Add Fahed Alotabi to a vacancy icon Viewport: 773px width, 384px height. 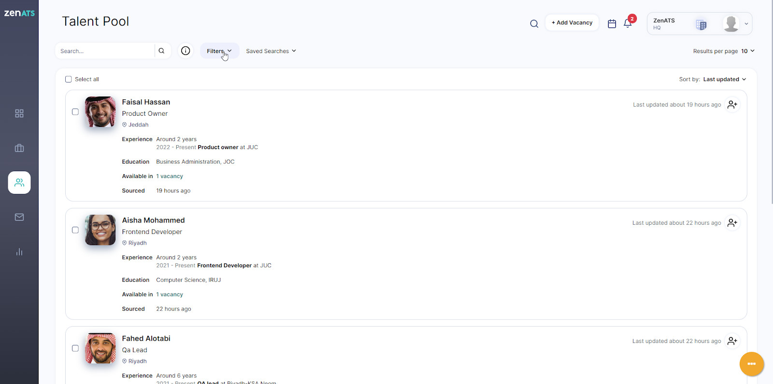(x=732, y=341)
